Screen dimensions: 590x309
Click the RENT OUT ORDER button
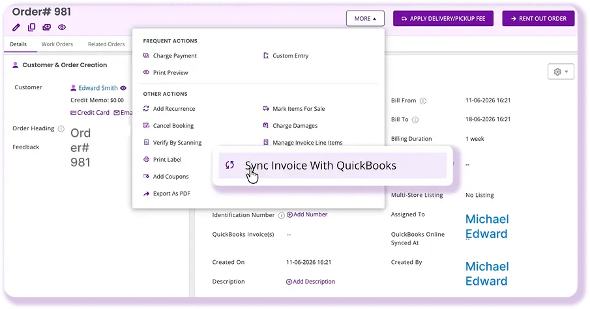[x=538, y=18]
